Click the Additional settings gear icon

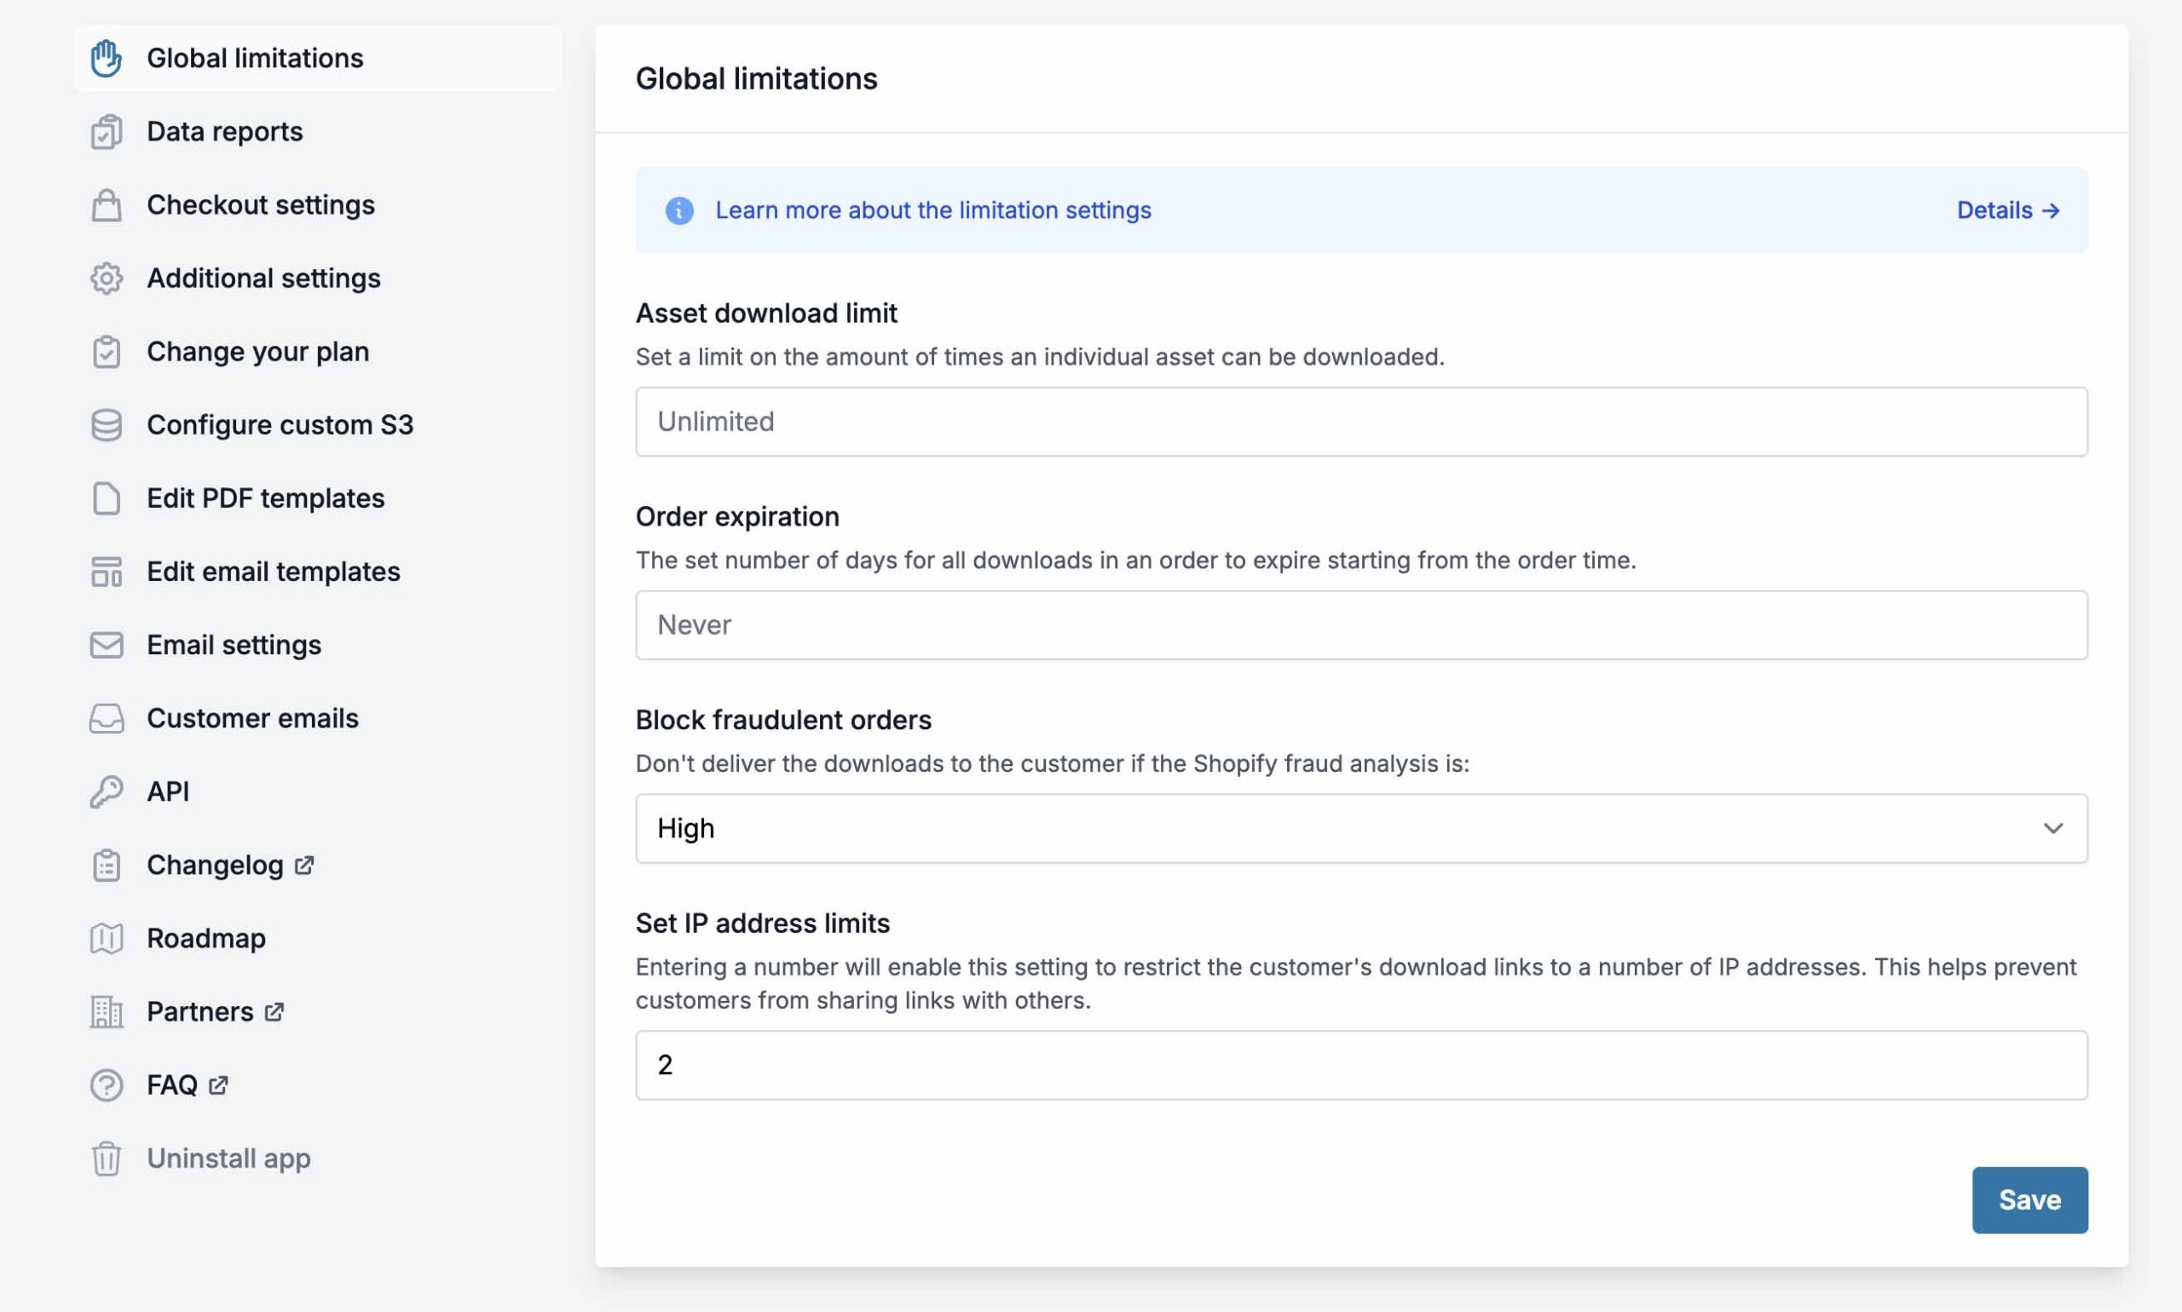pyautogui.click(x=107, y=279)
